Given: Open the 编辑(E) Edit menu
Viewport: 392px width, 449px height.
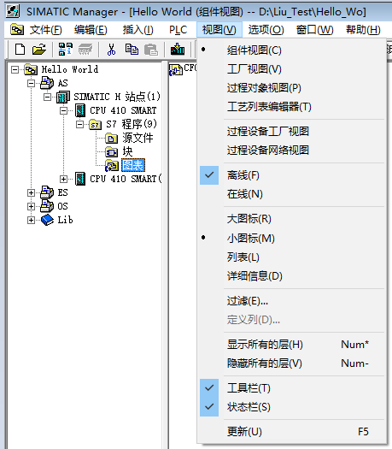Looking at the screenshot, I should coord(91,30).
